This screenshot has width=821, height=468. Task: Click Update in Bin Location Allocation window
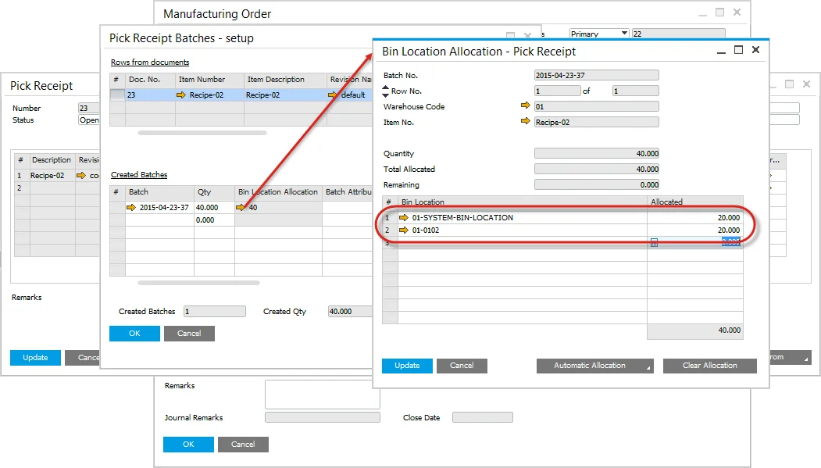pos(407,366)
